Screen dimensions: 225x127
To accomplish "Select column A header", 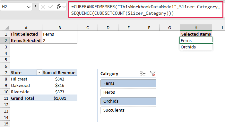I will pyautogui.click(x=26, y=28).
